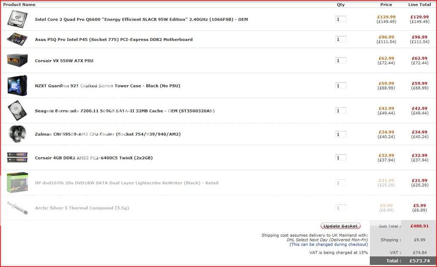
Task: Follow the Corsair 4GB DDR2 XMS2 link
Action: point(94,158)
